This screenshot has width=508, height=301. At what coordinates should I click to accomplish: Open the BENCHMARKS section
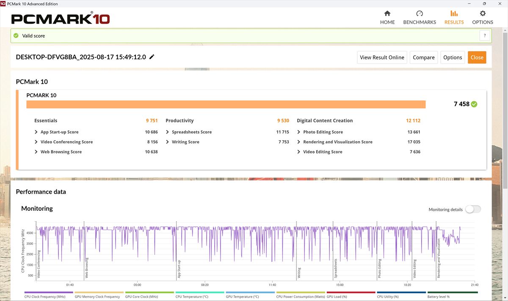click(x=420, y=17)
